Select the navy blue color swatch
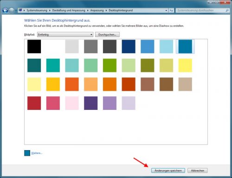The height and width of the screenshot is (178, 232). pyautogui.click(x=129, y=46)
